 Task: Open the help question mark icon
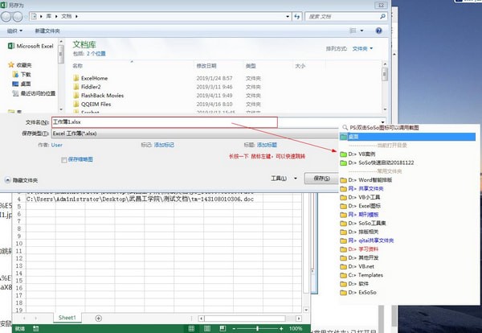pyautogui.click(x=378, y=31)
